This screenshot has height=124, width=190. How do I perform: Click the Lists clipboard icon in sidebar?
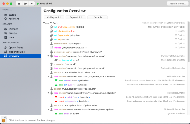click(x=5, y=37)
